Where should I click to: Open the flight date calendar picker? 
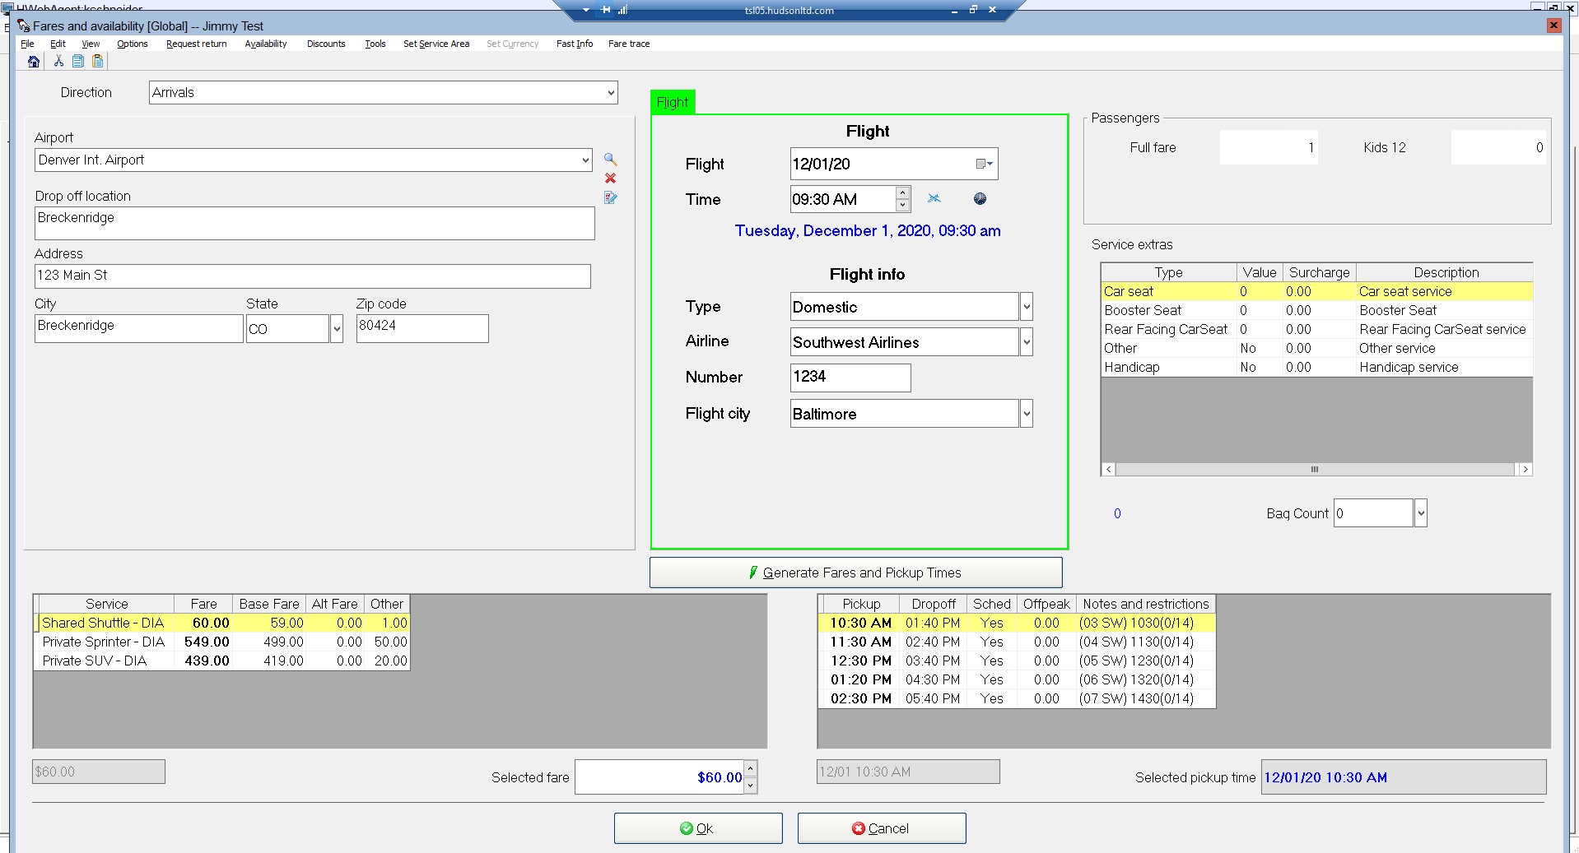[984, 165]
